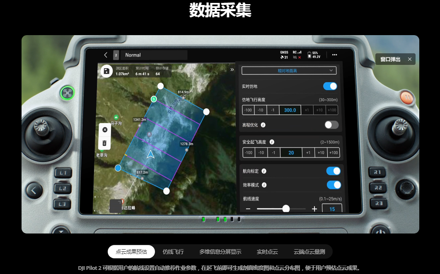
Task: Tap the back arrow beside Normal
Action: pos(106,55)
